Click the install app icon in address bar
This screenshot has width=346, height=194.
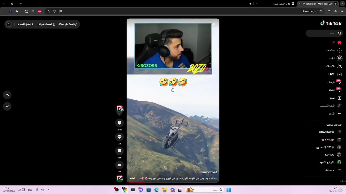(54, 11)
